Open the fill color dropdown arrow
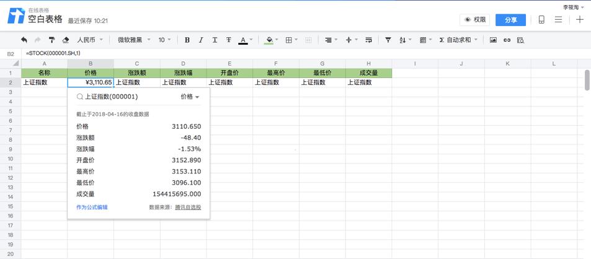 pyautogui.click(x=277, y=40)
